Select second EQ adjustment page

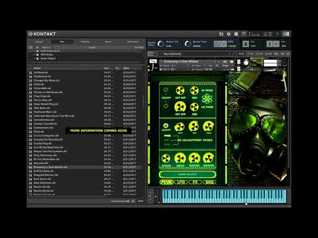[x=166, y=140]
